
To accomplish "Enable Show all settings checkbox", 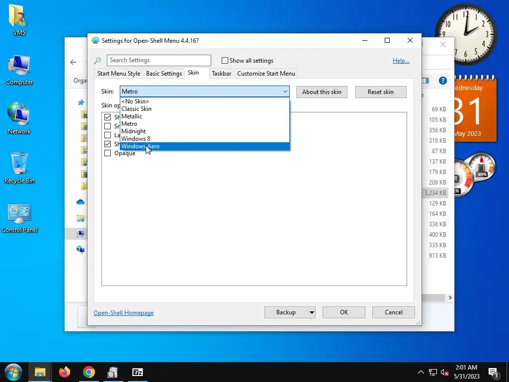I will pos(225,60).
